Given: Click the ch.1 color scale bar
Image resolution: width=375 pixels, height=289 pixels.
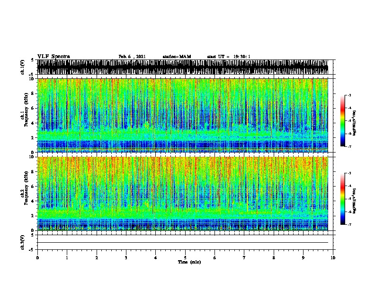Looking at the screenshot, I should (343, 121).
